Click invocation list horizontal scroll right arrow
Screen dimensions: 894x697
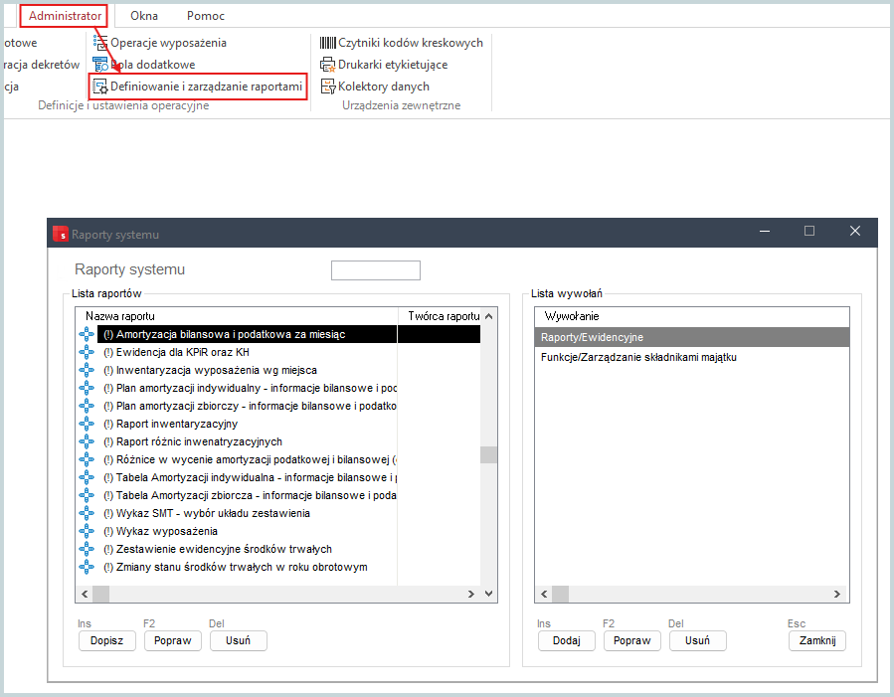[x=837, y=594]
